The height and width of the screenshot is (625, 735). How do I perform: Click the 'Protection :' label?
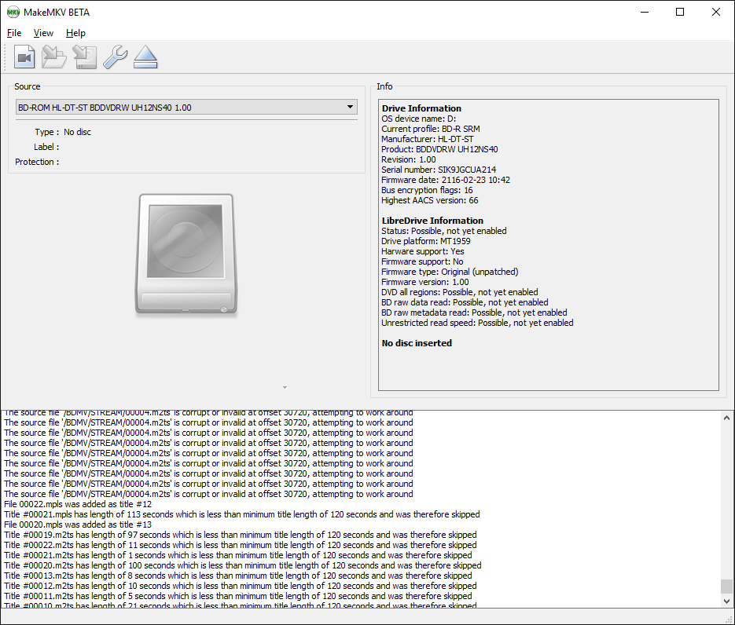click(x=37, y=162)
